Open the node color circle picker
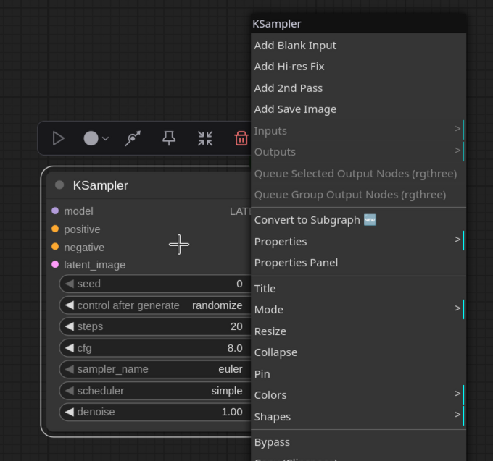 (x=91, y=138)
